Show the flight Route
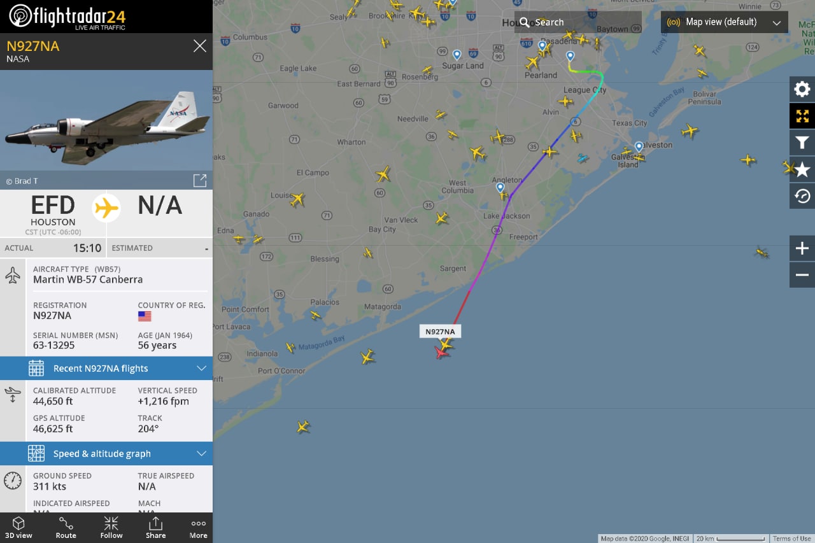815x543 pixels. tap(66, 528)
